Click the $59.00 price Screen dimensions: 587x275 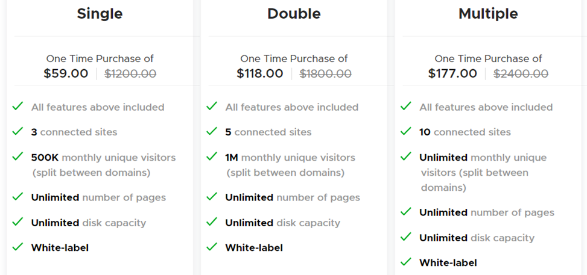point(66,73)
